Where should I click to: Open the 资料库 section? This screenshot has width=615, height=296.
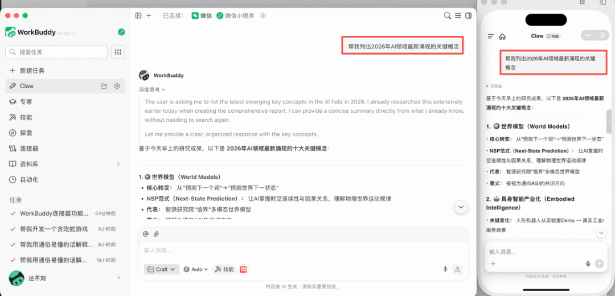click(65, 164)
